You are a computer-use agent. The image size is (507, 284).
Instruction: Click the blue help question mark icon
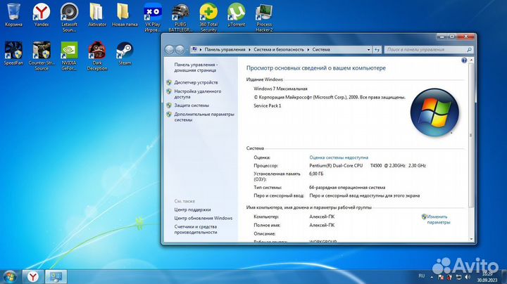tap(464, 60)
